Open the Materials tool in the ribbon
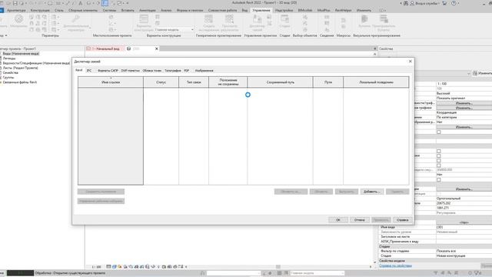 coord(18,22)
